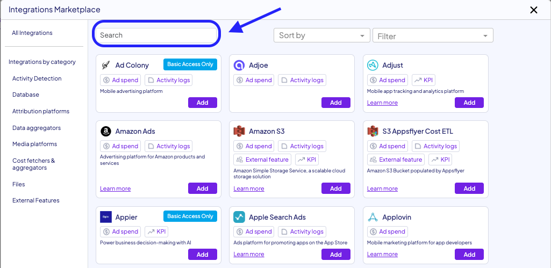Viewport: 551px width, 268px height.
Task: Select All Integrations in the sidebar
Action: coord(32,33)
